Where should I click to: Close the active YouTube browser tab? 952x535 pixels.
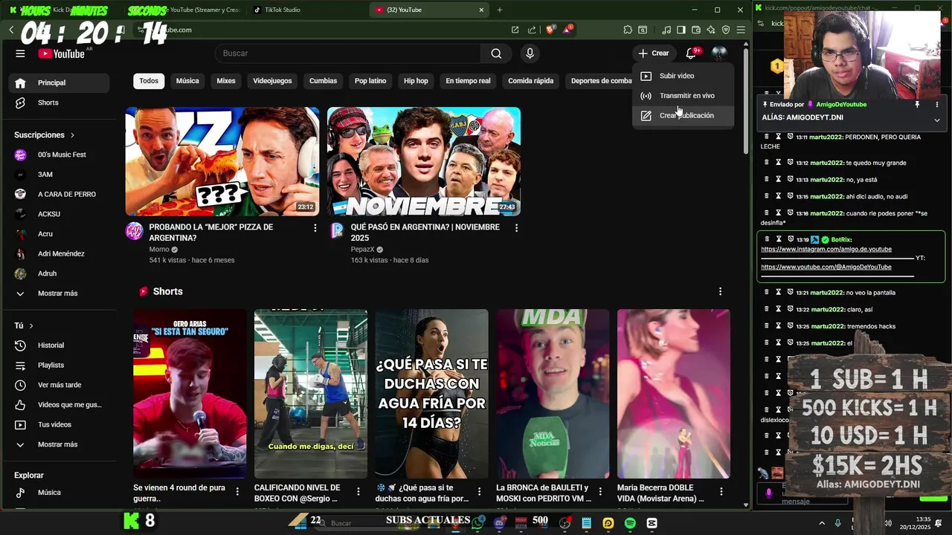pos(481,10)
